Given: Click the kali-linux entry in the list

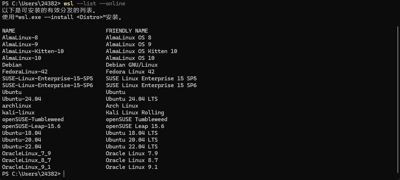Looking at the screenshot, I should click(x=18, y=113).
